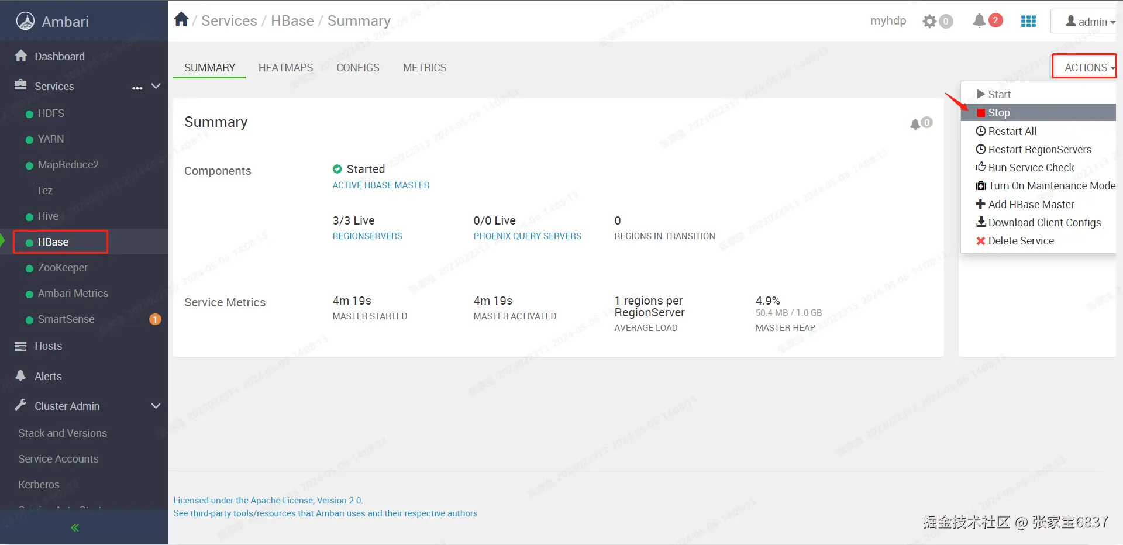Image resolution: width=1123 pixels, height=545 pixels.
Task: Select ZooKeeper service in sidebar
Action: click(x=63, y=268)
